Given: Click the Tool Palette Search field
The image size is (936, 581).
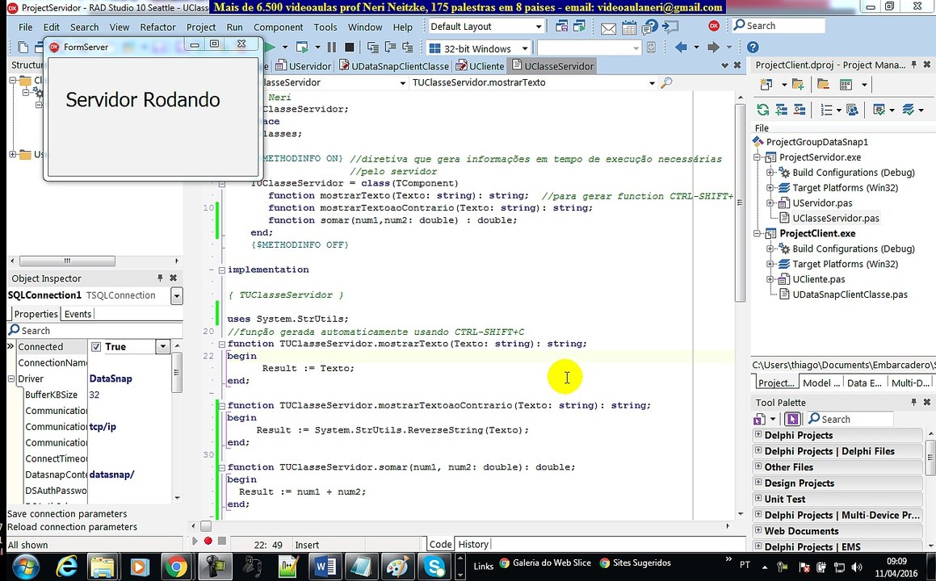Looking at the screenshot, I should point(850,420).
